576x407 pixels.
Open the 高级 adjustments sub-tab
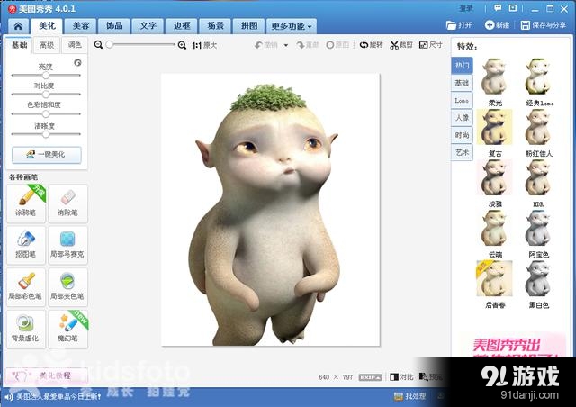click(x=47, y=45)
